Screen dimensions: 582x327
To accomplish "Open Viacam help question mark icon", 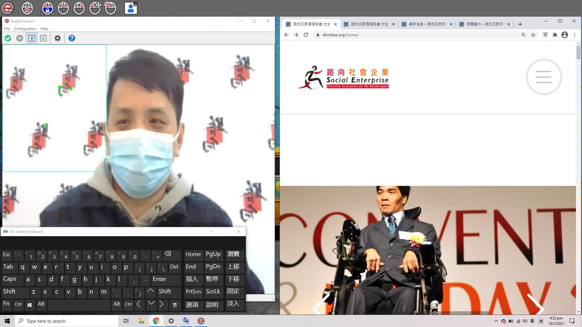I will click(x=72, y=38).
